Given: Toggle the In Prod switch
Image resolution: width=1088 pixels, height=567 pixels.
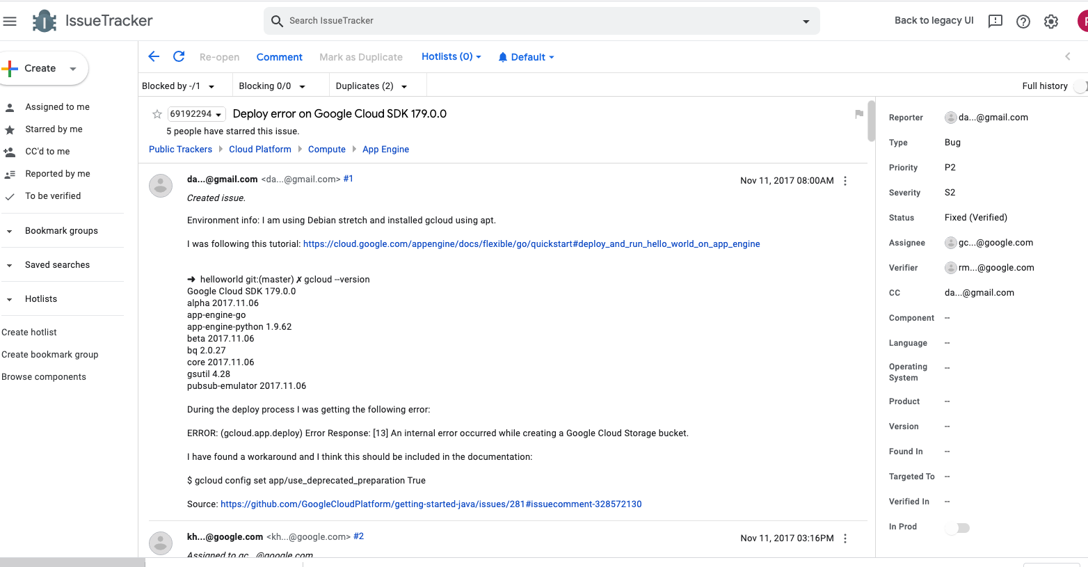Looking at the screenshot, I should [958, 528].
